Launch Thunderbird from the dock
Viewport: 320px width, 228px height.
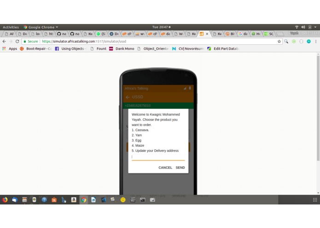(15, 200)
